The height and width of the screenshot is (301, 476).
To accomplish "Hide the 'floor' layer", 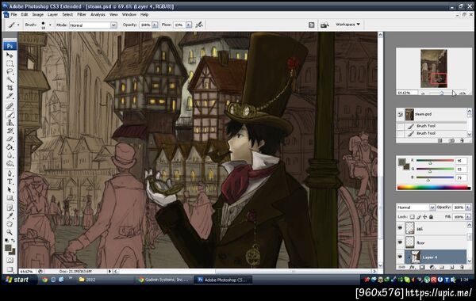I will pos(400,242).
